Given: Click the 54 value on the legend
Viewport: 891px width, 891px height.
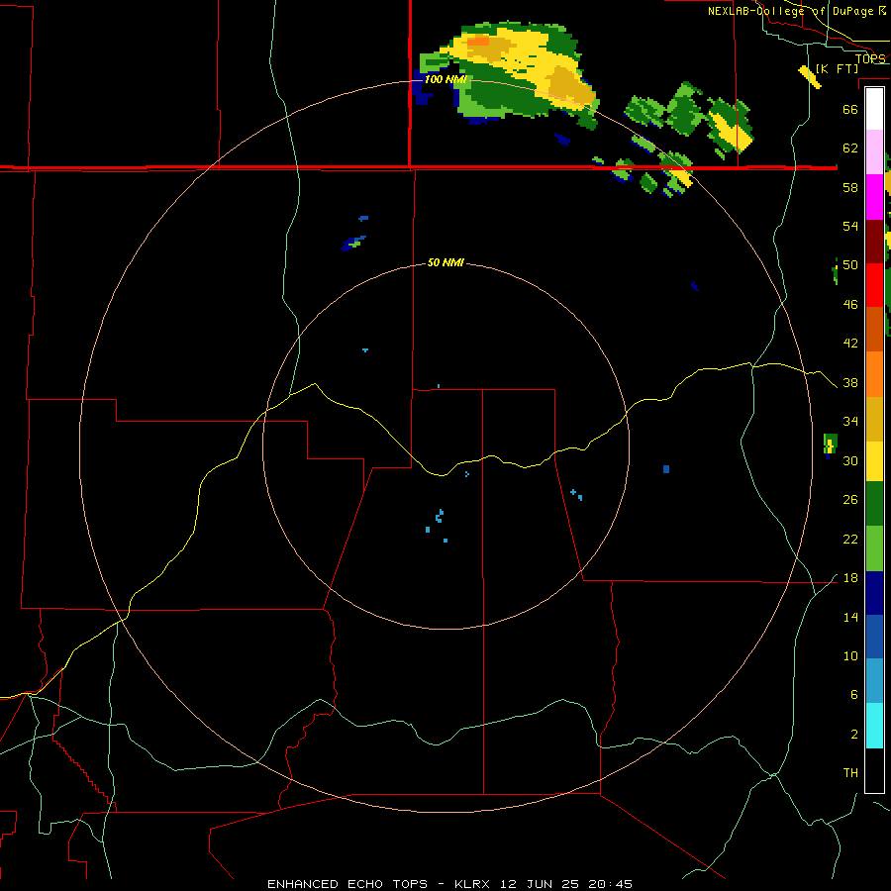Looking at the screenshot, I should tap(850, 226).
